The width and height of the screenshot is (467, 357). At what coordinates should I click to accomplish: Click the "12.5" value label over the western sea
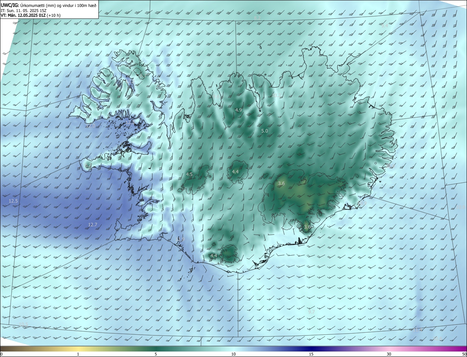pos(13,201)
